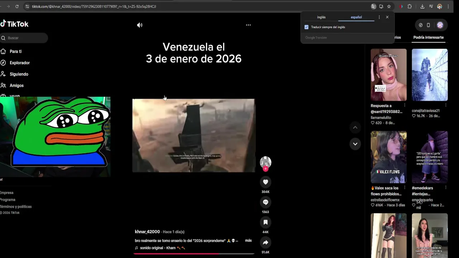Click the browser address bar URL
The height and width of the screenshot is (258, 459).
[x=94, y=6]
